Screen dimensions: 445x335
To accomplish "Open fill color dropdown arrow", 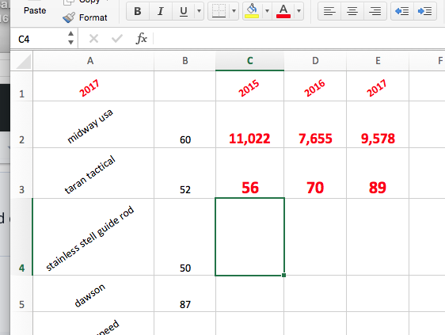I will (267, 11).
